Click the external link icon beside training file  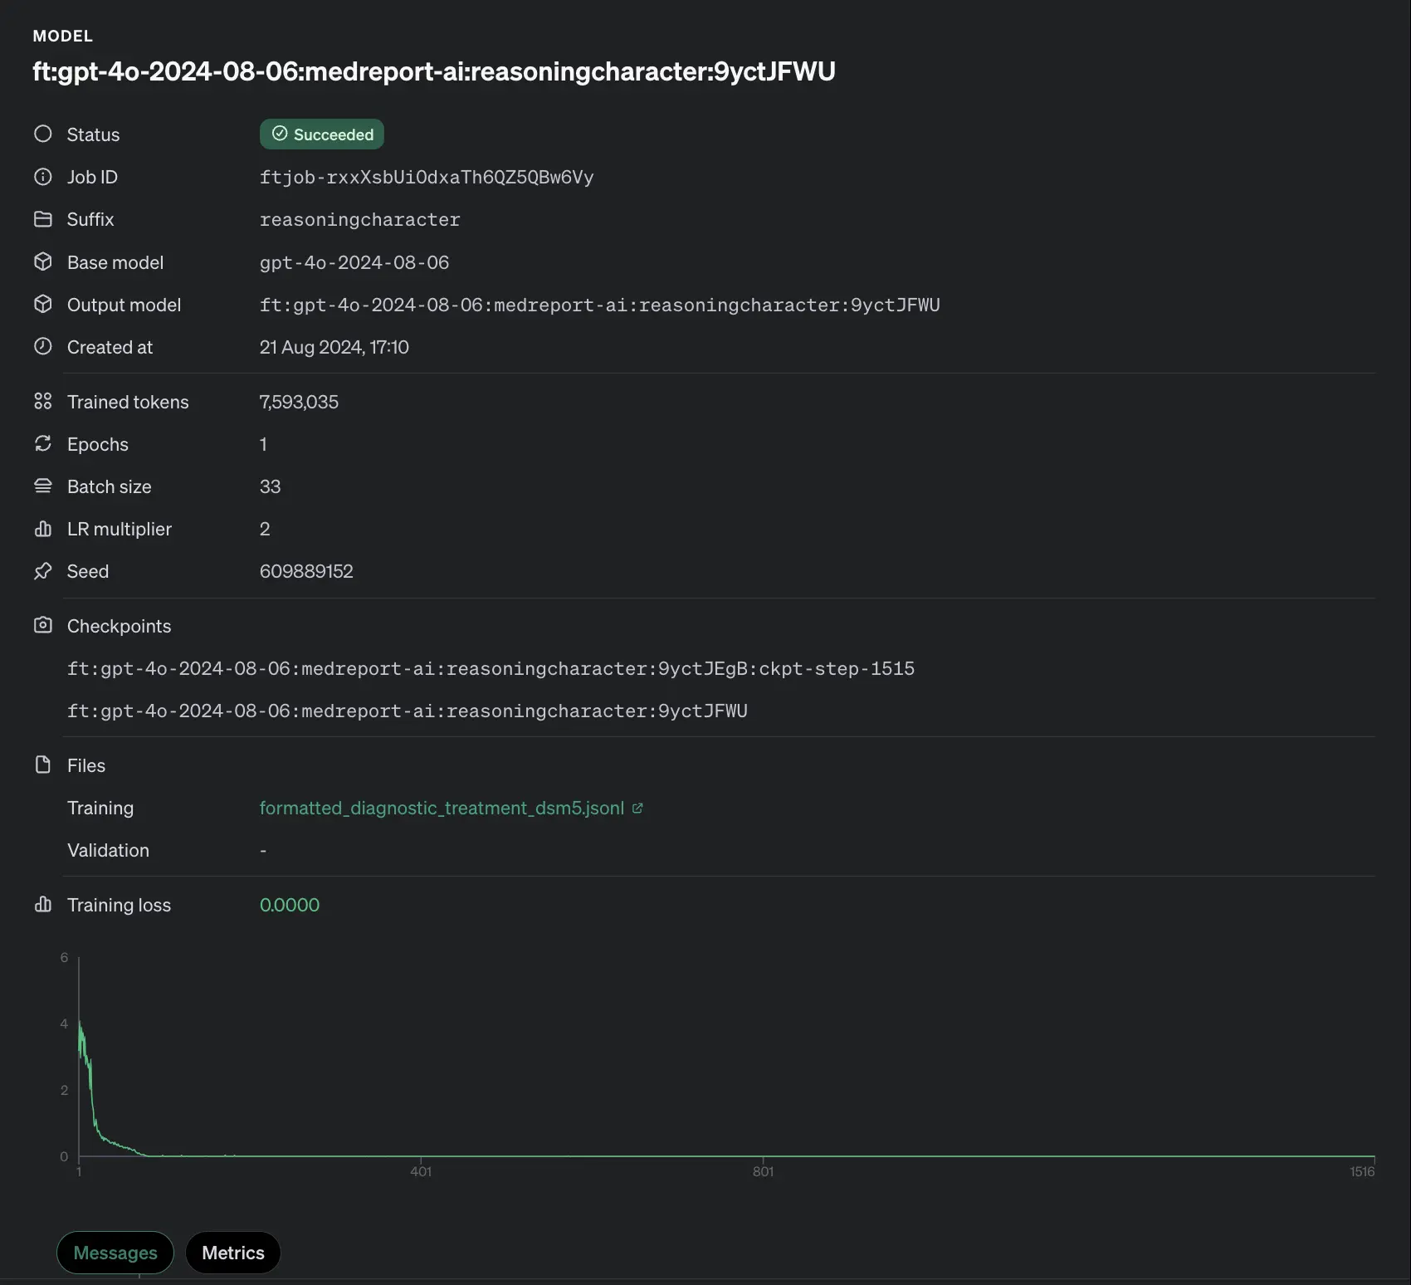point(637,808)
